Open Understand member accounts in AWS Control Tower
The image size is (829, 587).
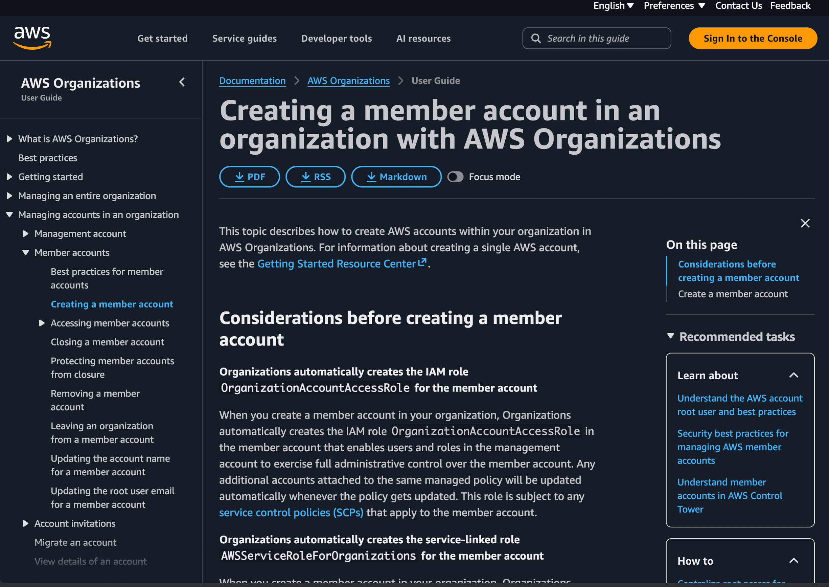730,496
